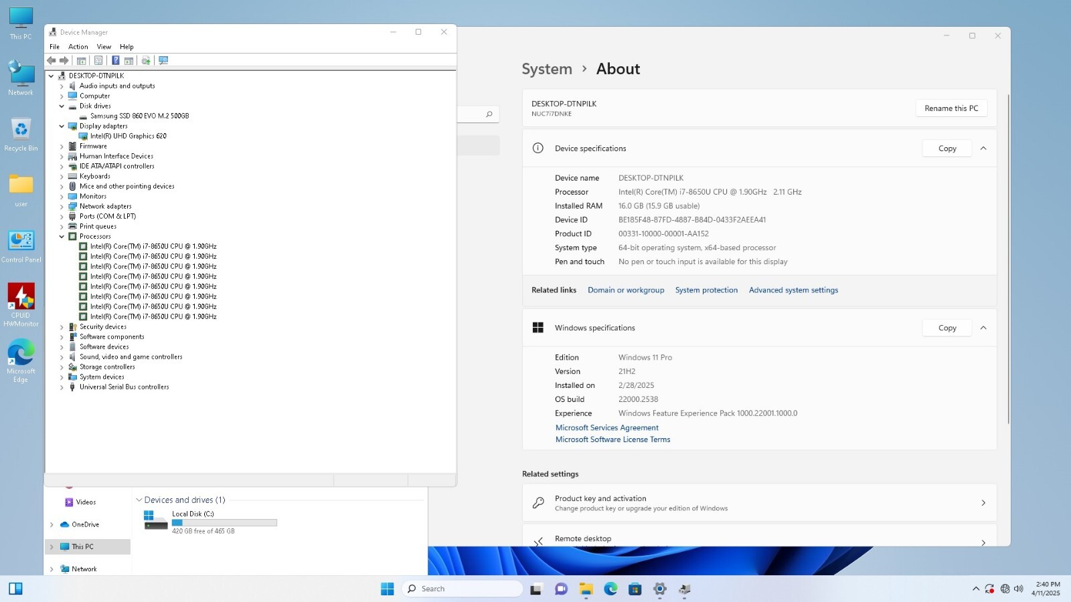Copy the Windows specifications
This screenshot has height=602, width=1071.
(946, 328)
